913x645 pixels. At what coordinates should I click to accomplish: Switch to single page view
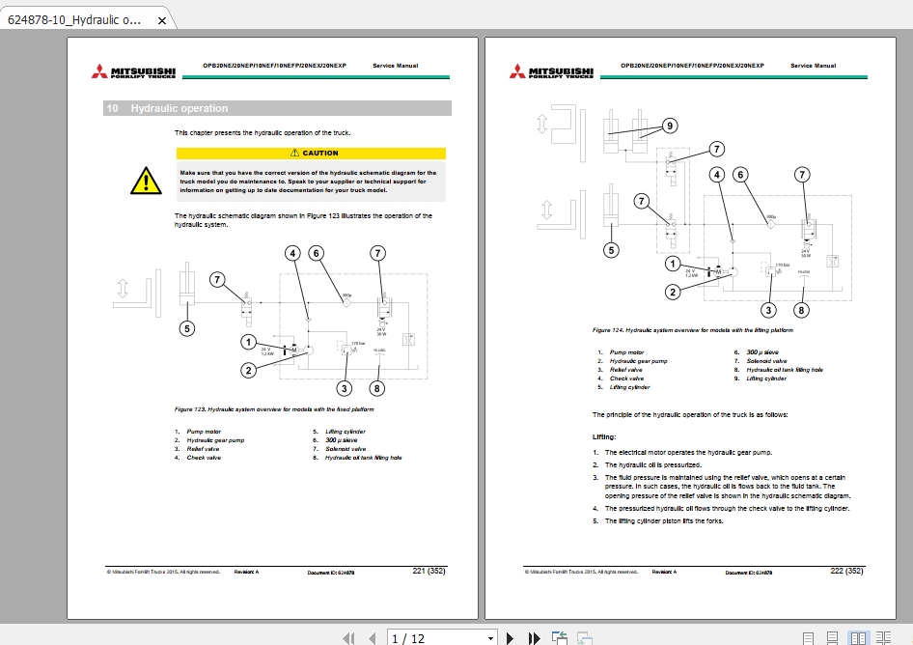click(x=809, y=637)
